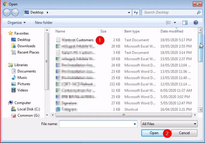Click the change view icon
This screenshot has width=205, height=143.
tap(168, 23)
